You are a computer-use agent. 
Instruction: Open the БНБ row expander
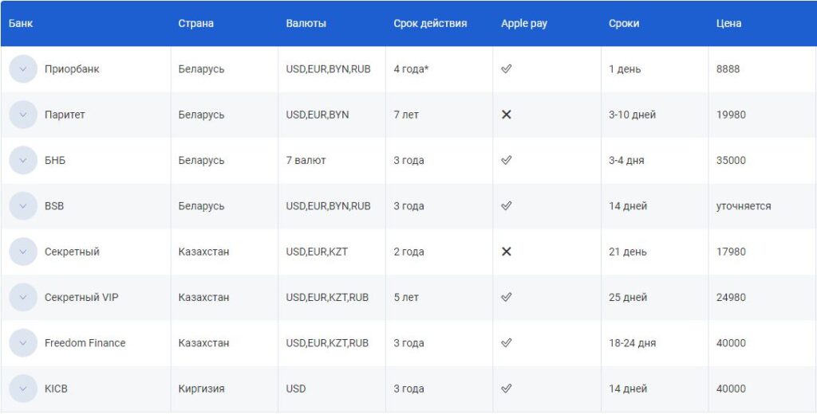point(23,160)
